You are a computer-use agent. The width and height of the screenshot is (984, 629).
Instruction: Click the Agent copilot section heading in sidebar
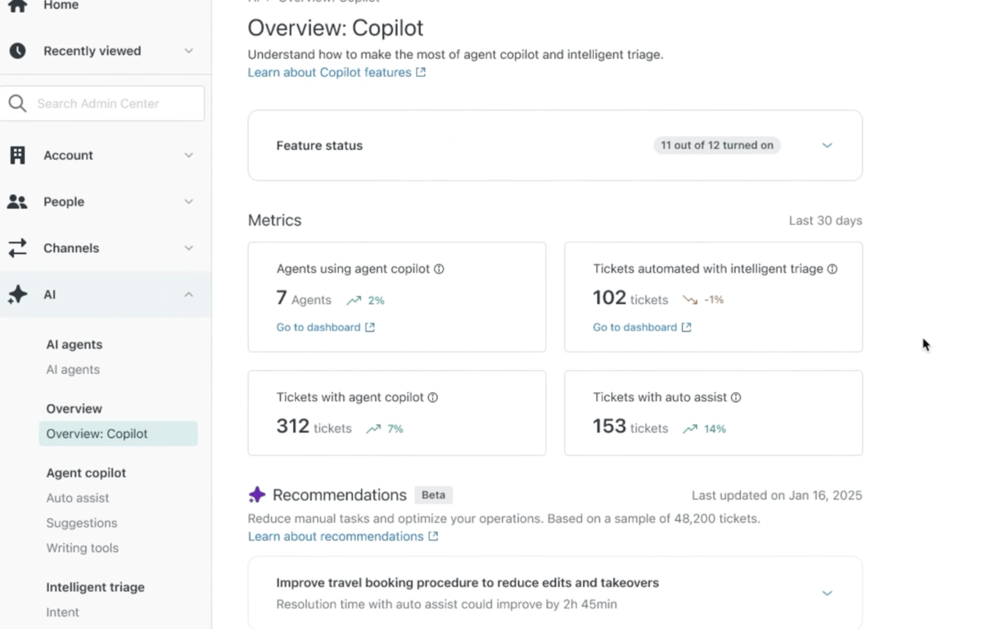86,473
